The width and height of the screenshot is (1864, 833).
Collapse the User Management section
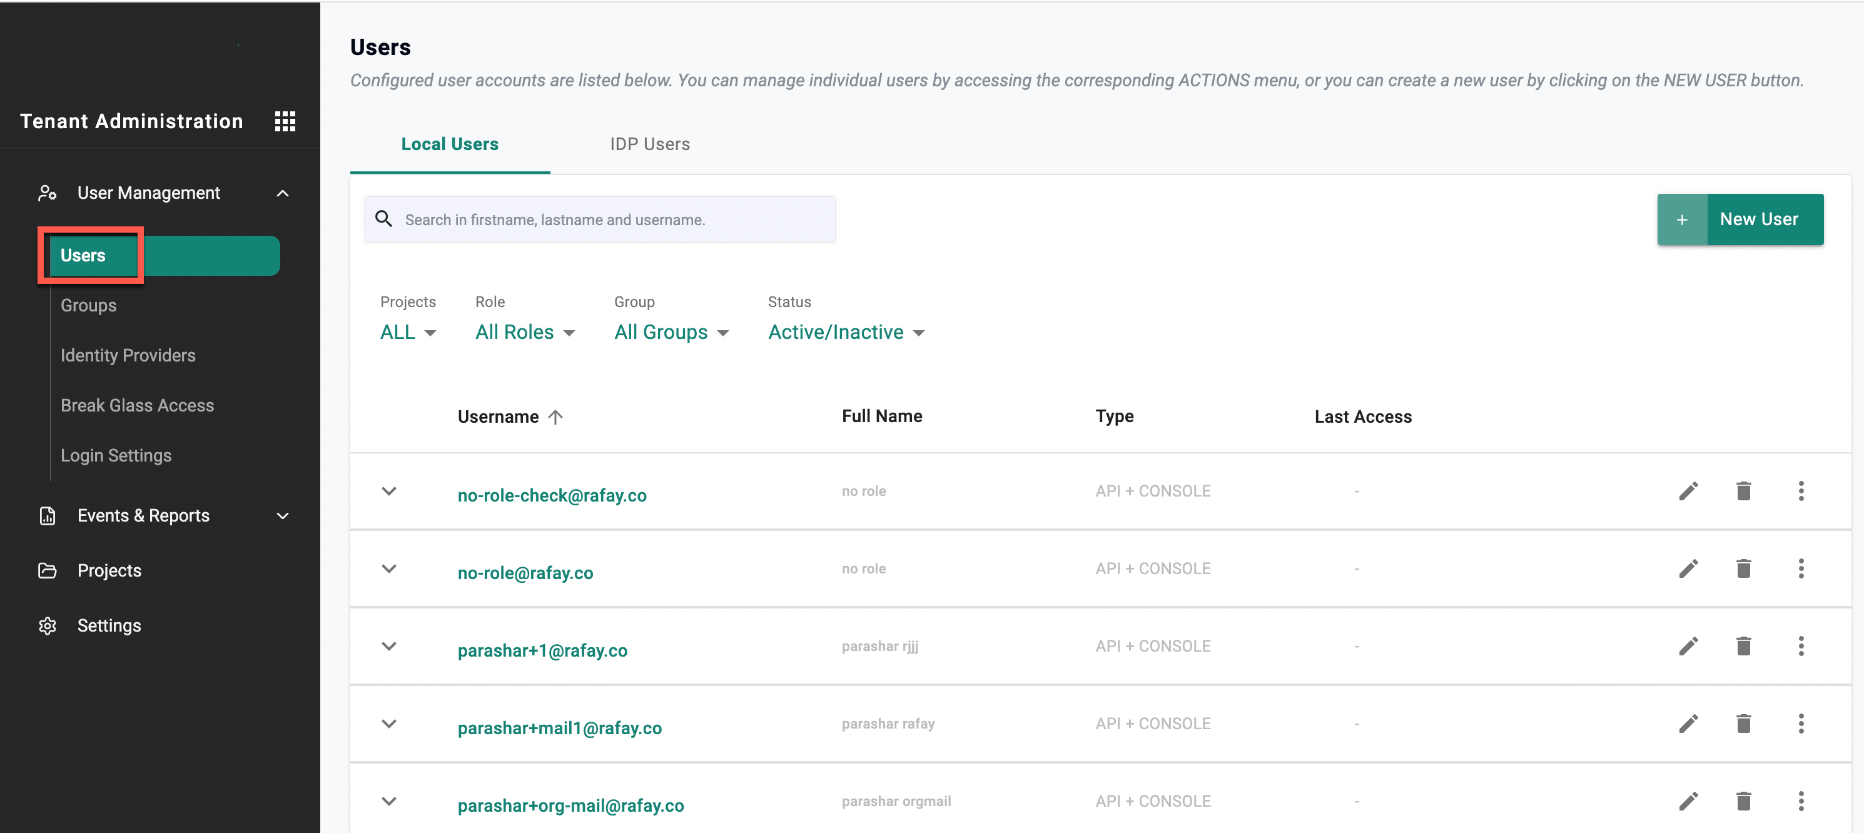tap(282, 193)
